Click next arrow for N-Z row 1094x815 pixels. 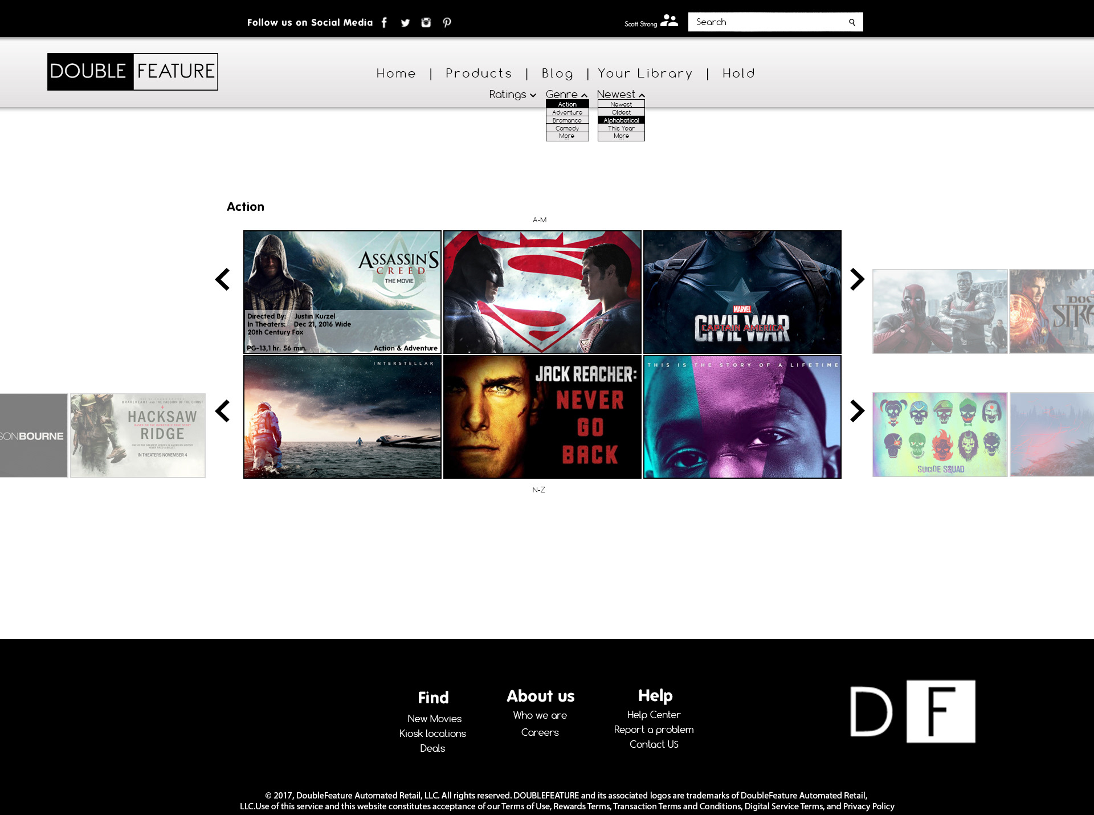857,411
